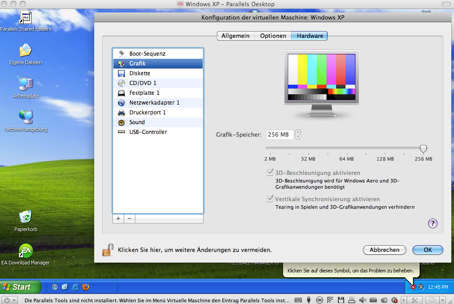Open the Windows Start button
Image resolution: width=454 pixels, height=304 pixels.
click(x=20, y=287)
